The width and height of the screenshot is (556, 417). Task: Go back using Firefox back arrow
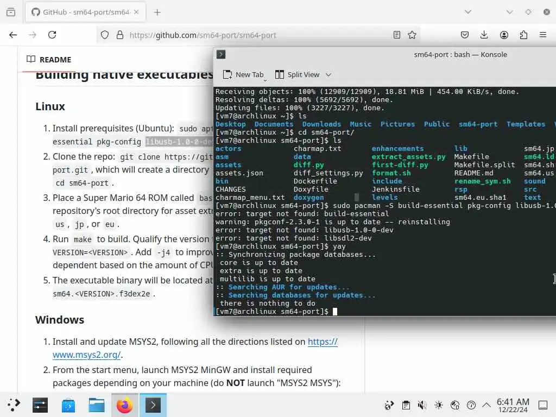click(x=13, y=35)
